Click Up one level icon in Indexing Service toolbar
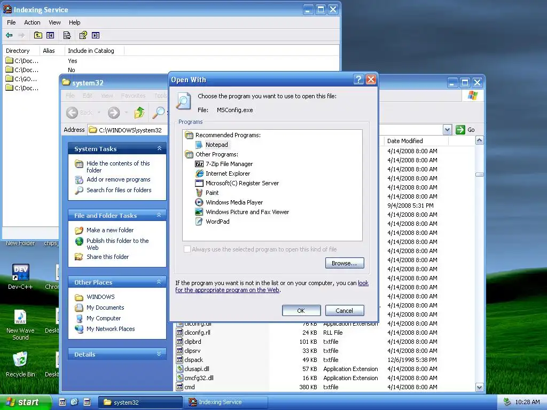The height and width of the screenshot is (410, 547). click(38, 35)
